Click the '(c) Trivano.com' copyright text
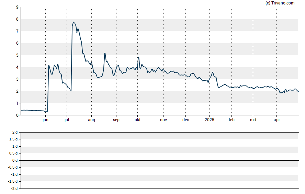This screenshot has width=305, height=194. [x=280, y=3]
